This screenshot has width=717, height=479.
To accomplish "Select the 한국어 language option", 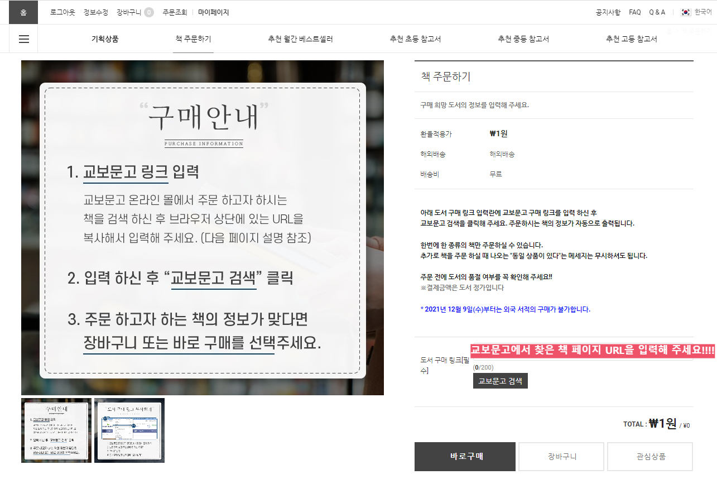I will (x=703, y=12).
